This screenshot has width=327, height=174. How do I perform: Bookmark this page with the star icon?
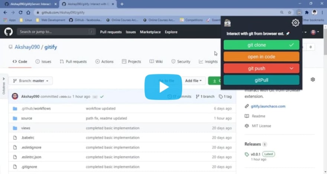(x=289, y=13)
